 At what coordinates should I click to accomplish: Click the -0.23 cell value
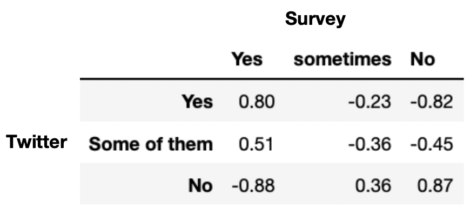pos(370,102)
